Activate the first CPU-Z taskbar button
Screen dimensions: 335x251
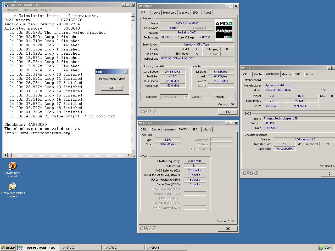click(81, 248)
